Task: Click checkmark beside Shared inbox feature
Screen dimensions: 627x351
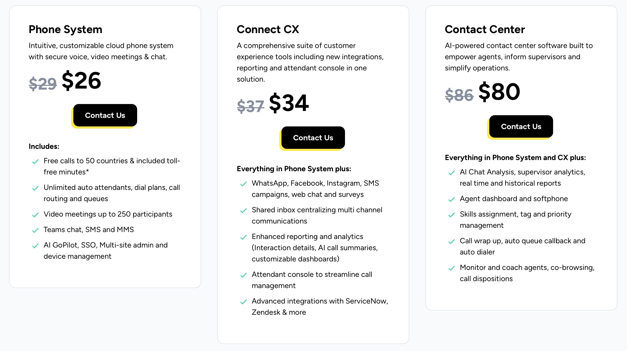Action: point(243,210)
